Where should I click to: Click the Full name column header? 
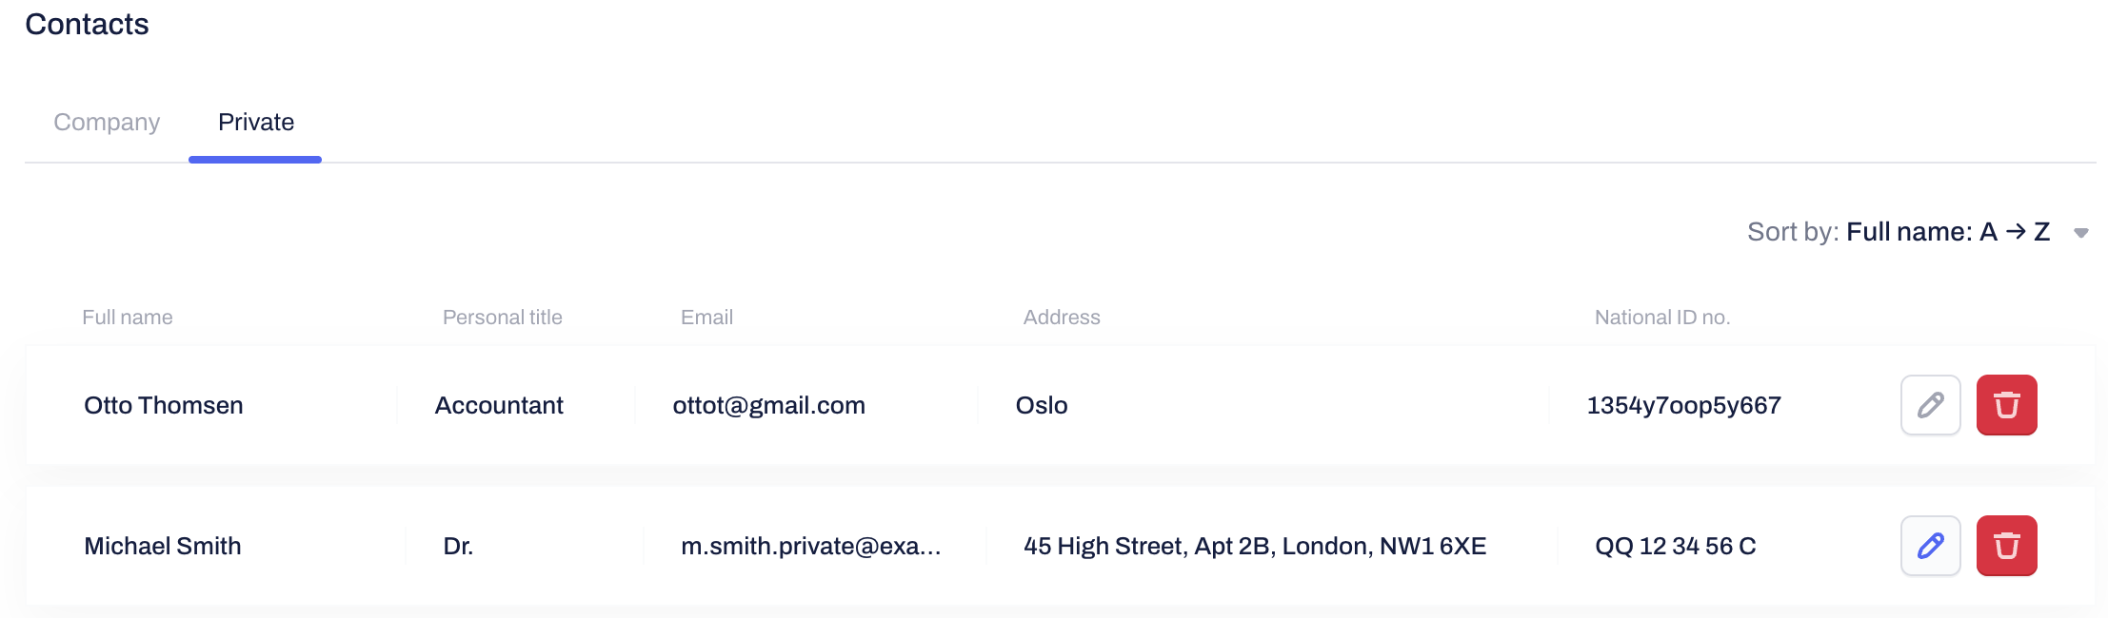pos(128,318)
